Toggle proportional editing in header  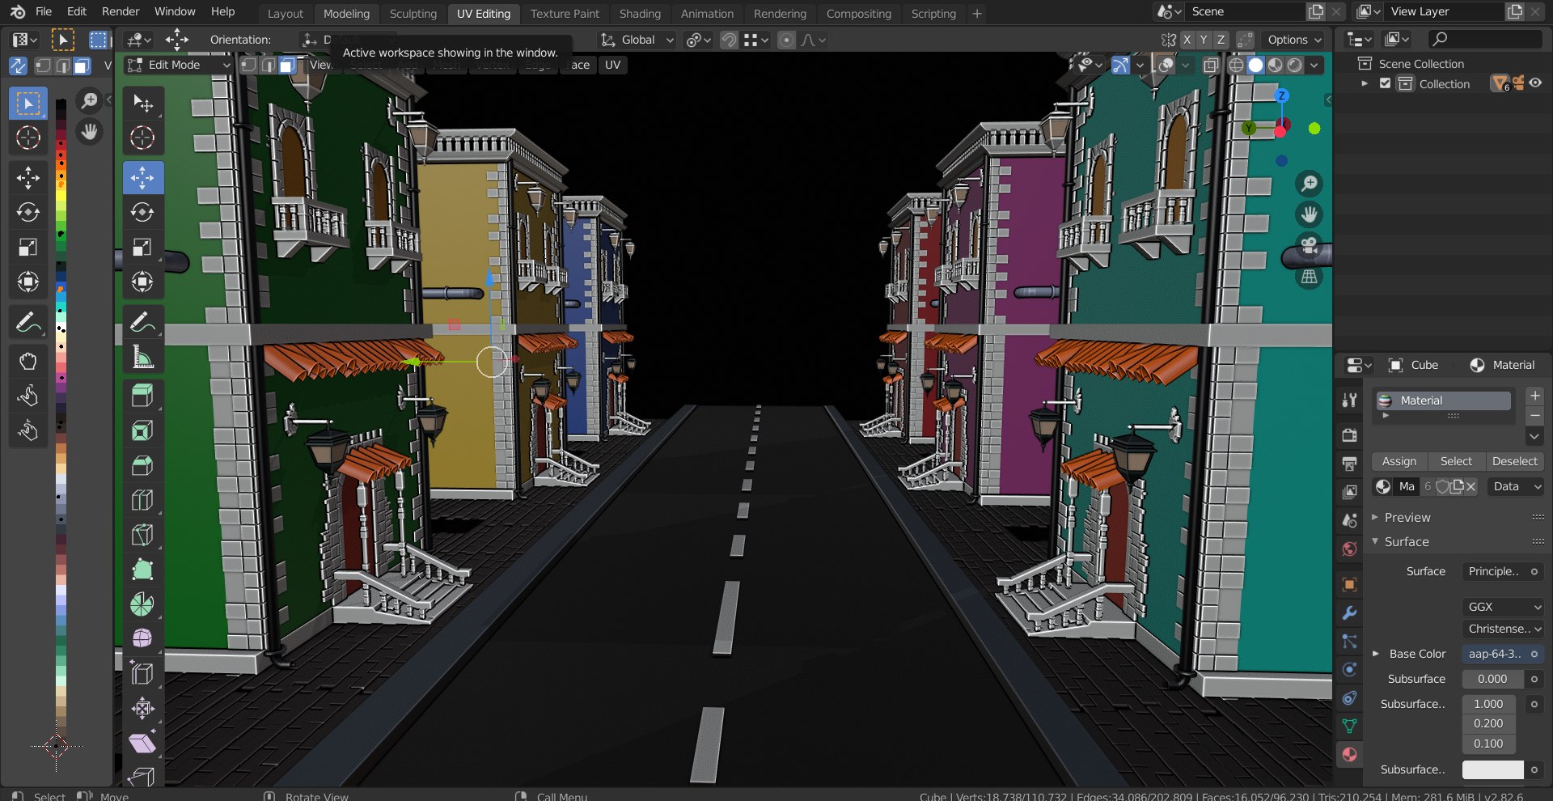click(786, 40)
